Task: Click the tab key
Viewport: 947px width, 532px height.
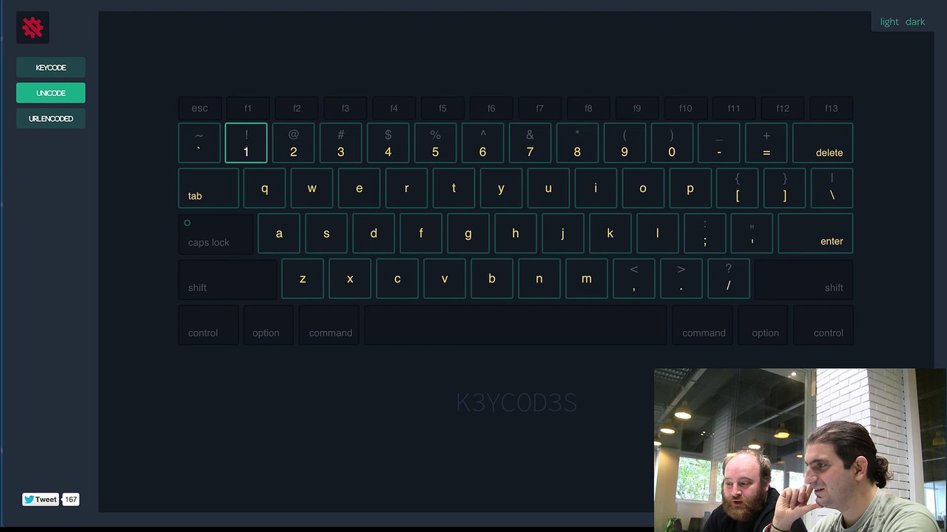Action: point(209,188)
